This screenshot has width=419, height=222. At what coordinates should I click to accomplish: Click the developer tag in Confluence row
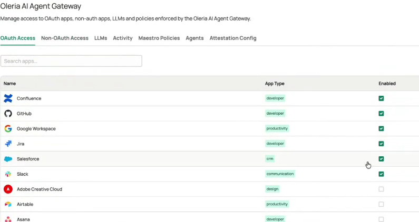(x=275, y=98)
